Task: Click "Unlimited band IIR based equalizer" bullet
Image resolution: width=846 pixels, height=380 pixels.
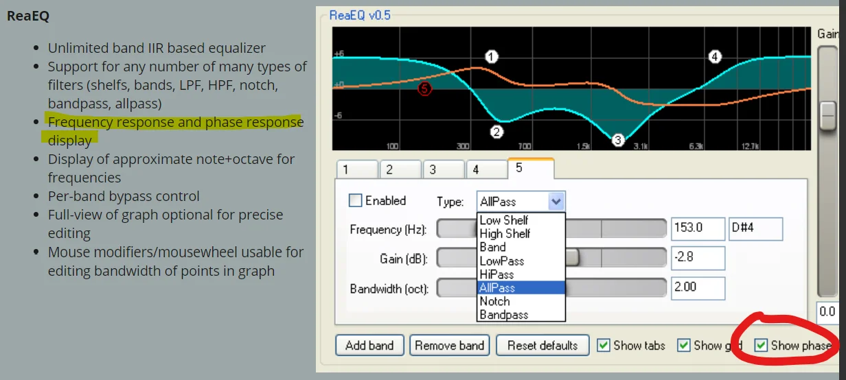Action: (x=157, y=48)
